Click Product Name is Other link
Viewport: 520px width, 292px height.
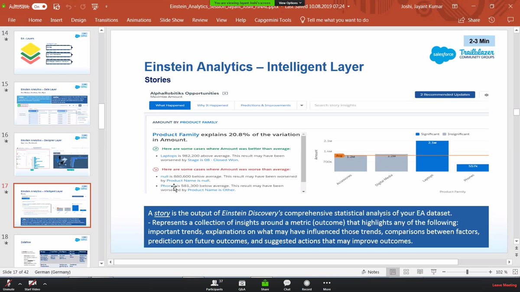[x=211, y=190]
